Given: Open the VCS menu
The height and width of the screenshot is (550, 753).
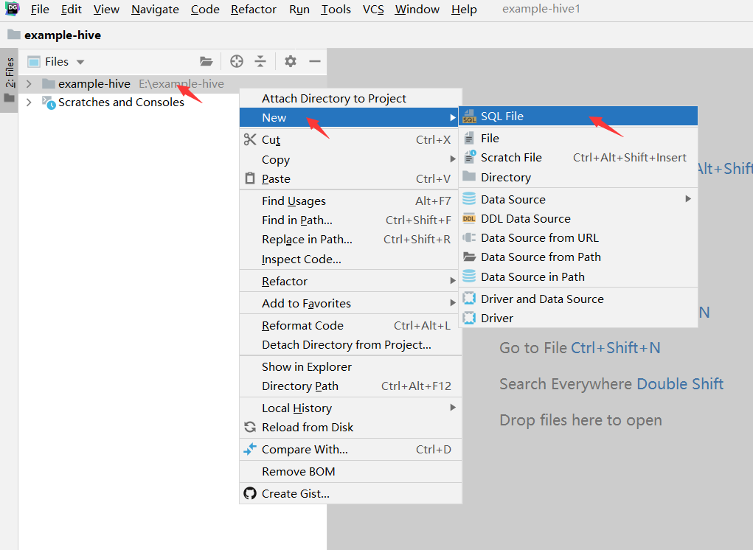Looking at the screenshot, I should [373, 9].
